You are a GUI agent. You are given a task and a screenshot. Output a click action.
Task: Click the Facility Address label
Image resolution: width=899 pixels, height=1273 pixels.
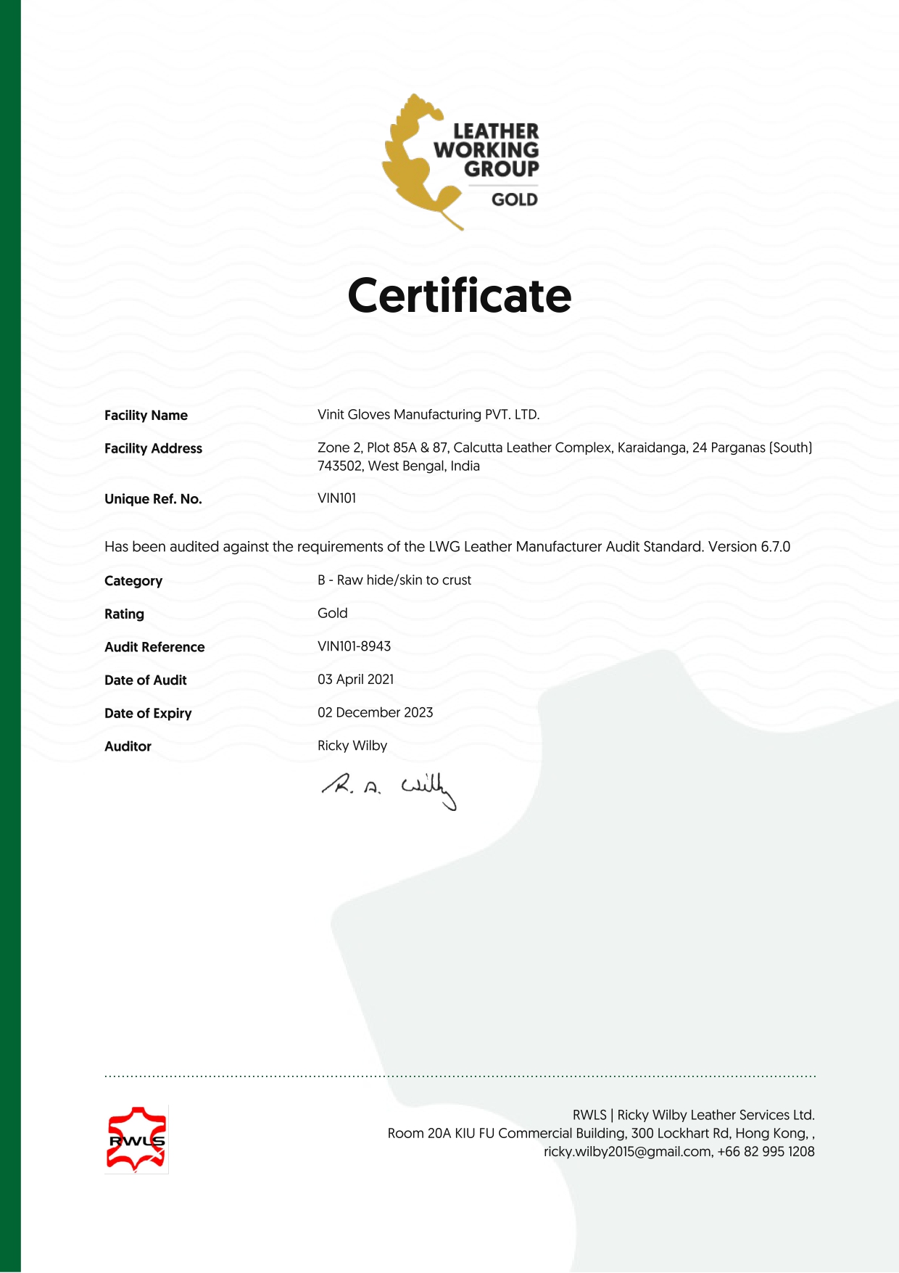tap(153, 448)
